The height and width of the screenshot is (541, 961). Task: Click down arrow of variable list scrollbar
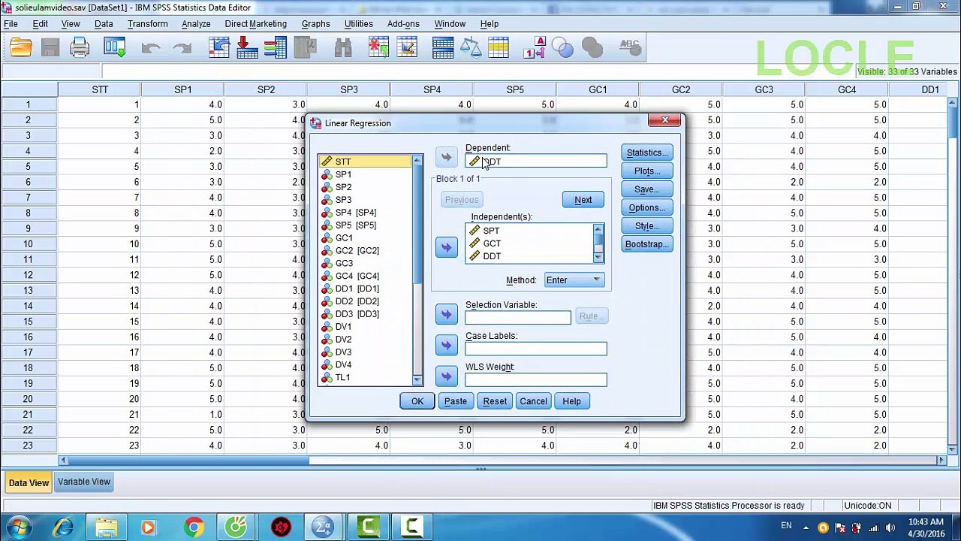pyautogui.click(x=417, y=380)
